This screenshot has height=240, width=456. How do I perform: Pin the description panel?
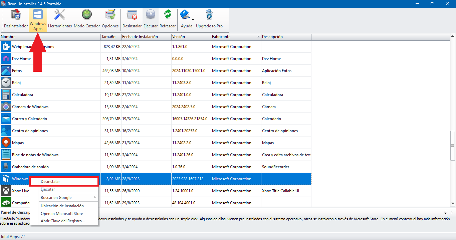point(445,212)
